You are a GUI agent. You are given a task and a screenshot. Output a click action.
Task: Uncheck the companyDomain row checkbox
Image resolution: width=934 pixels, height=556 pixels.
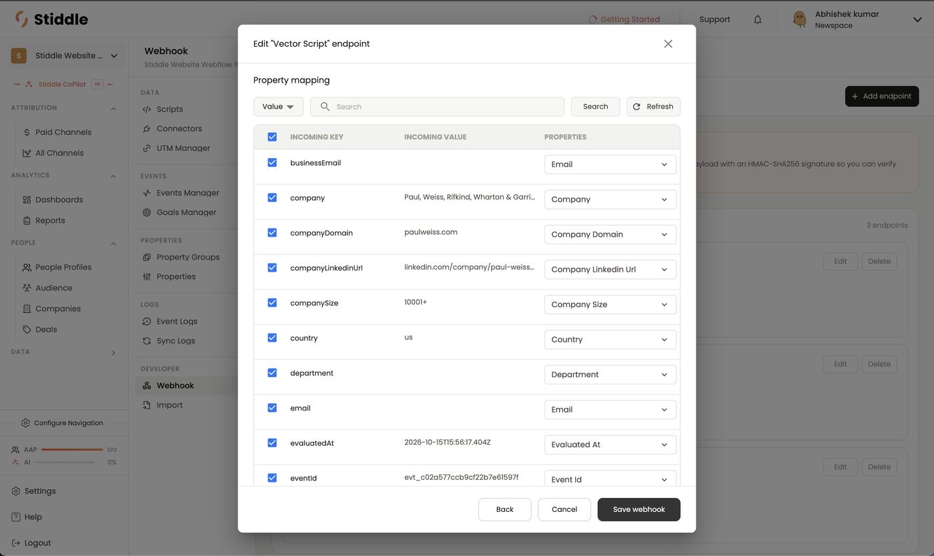point(272,232)
